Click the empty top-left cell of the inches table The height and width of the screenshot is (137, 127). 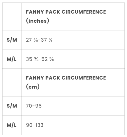pos(12,17)
